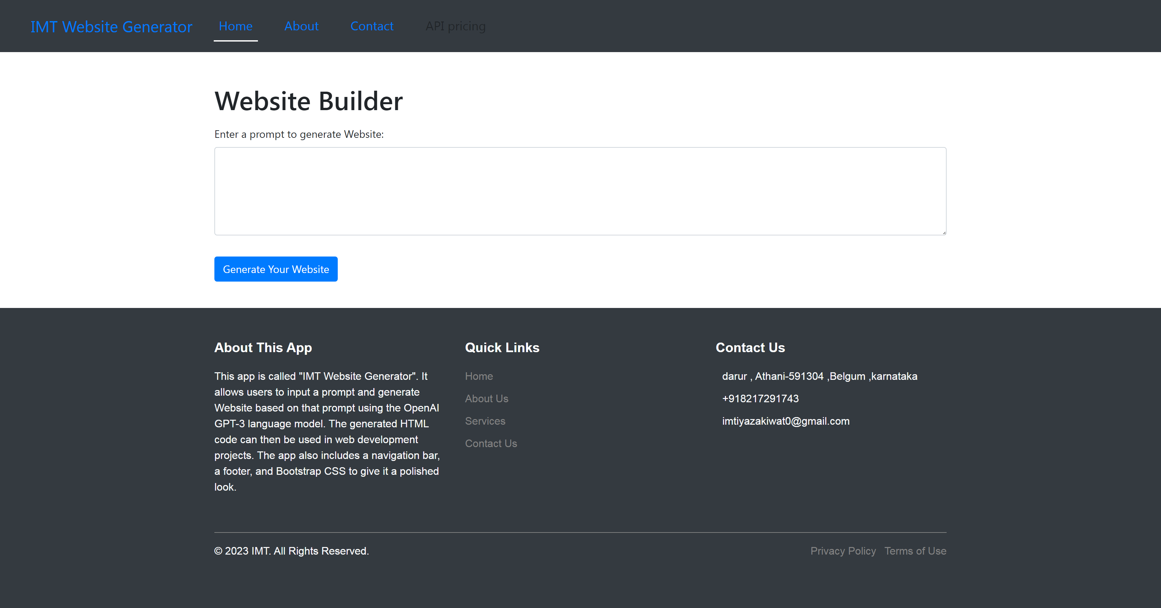Click the Privacy Policy footer link
Image resolution: width=1161 pixels, height=608 pixels.
[x=843, y=550]
